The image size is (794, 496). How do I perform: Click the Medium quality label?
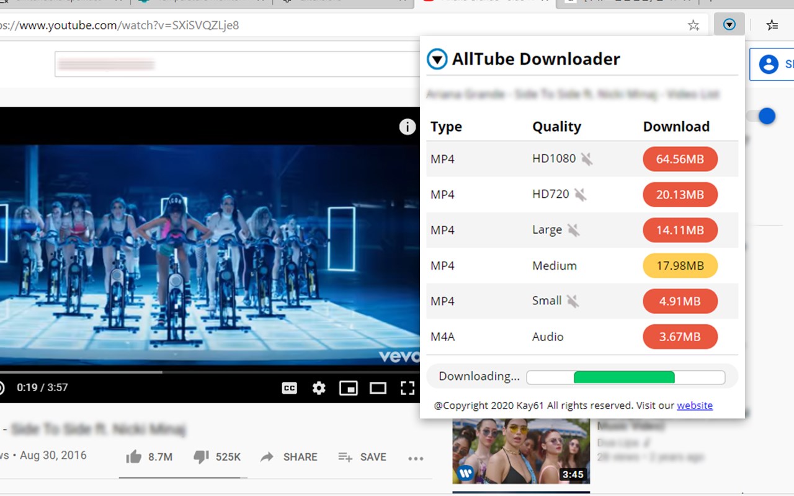(x=555, y=266)
